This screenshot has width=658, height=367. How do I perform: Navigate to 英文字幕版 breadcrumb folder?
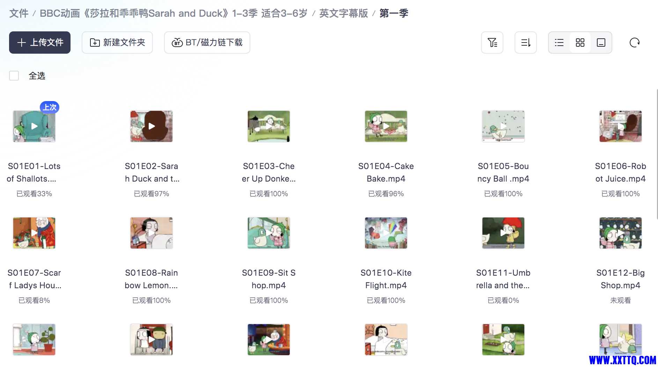pos(343,13)
